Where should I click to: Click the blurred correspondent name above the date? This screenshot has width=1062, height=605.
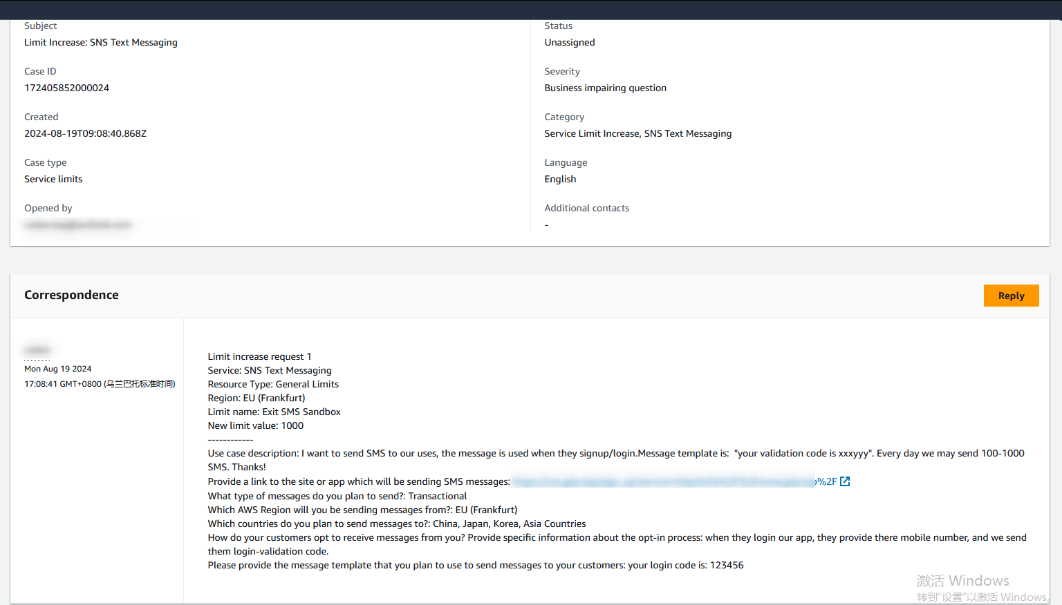[37, 350]
